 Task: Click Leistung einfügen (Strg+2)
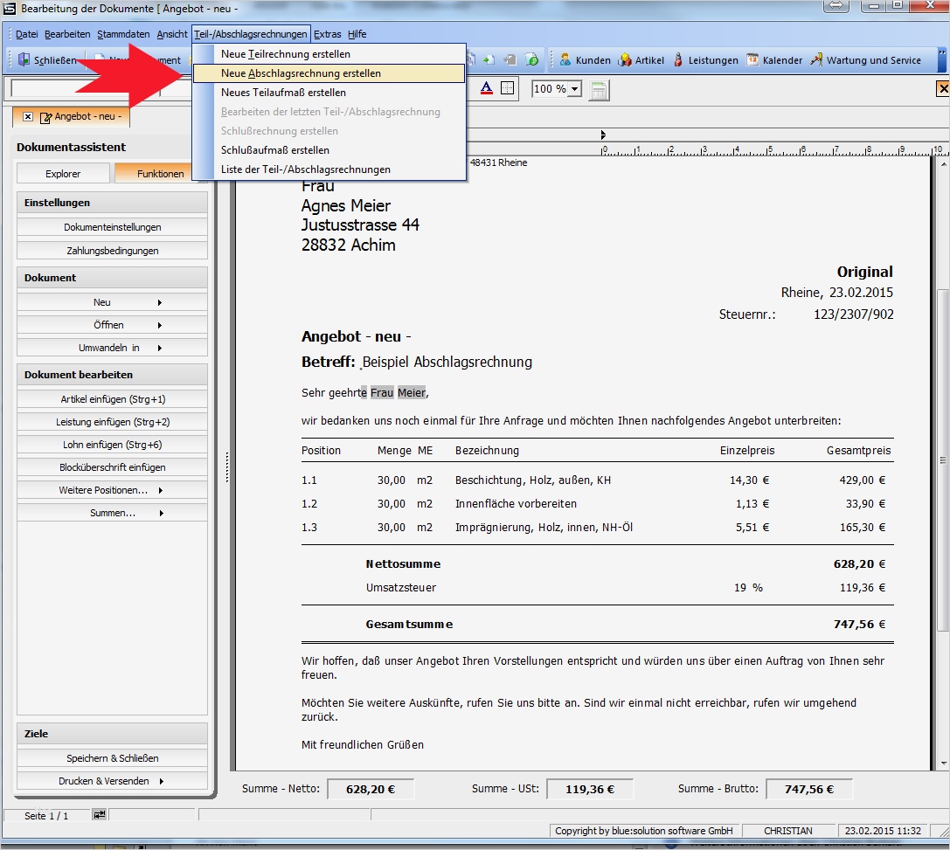112,422
